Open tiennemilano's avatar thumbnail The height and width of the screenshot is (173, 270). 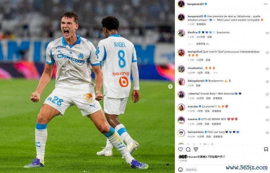[181, 133]
